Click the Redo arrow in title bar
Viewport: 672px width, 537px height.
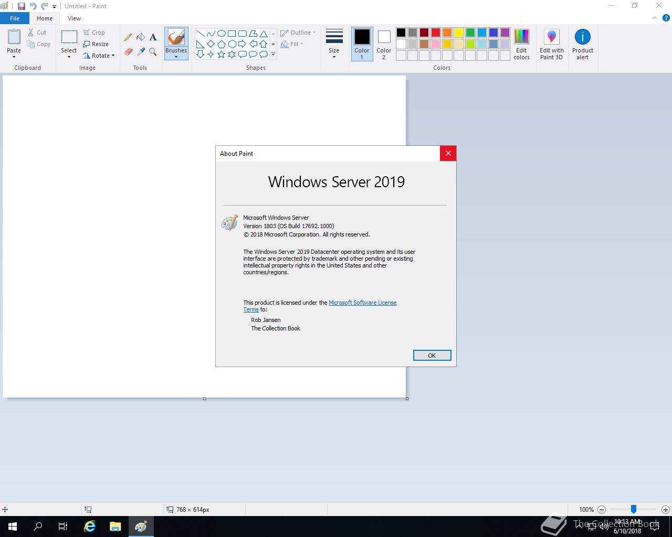(x=45, y=6)
